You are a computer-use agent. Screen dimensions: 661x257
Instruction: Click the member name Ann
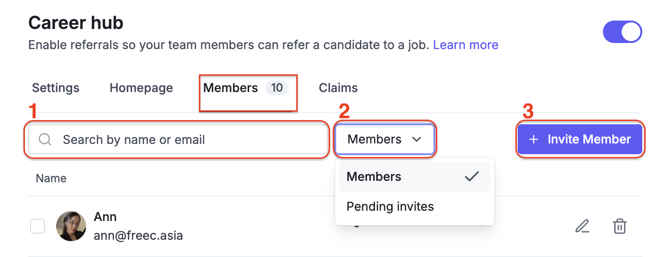tap(105, 217)
